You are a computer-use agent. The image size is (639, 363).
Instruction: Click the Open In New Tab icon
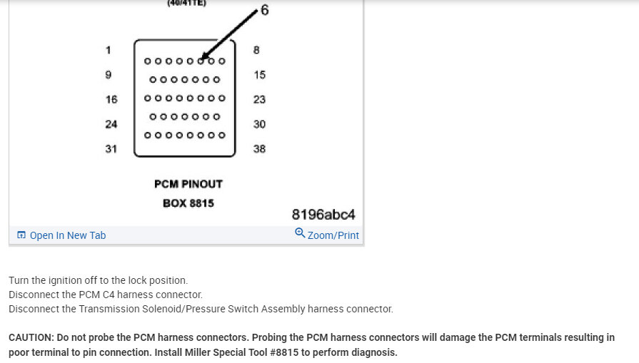pos(21,235)
